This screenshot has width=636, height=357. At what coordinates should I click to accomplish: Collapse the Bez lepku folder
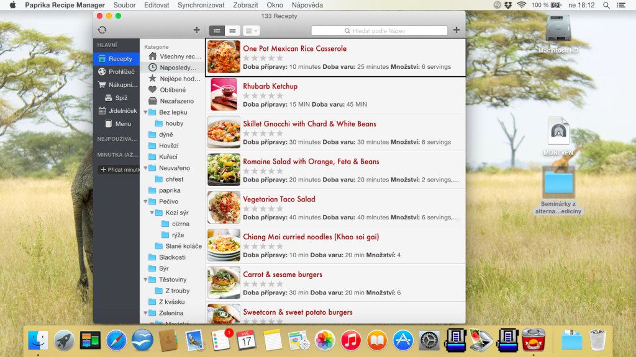pos(145,112)
